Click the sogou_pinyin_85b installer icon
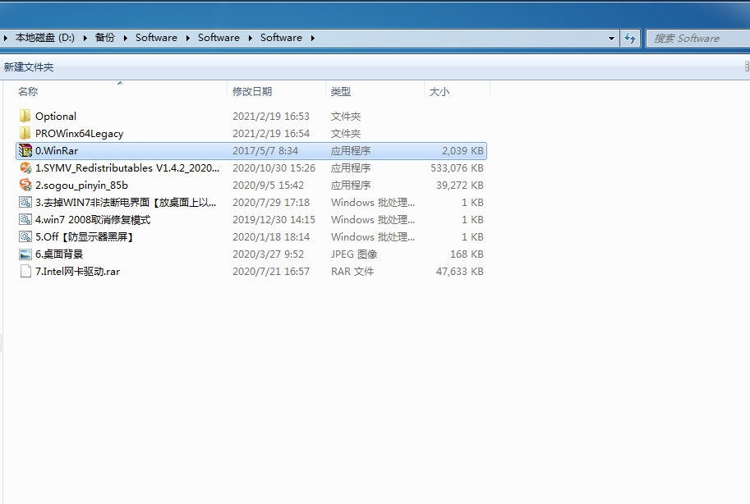This screenshot has height=504, width=750. click(25, 186)
